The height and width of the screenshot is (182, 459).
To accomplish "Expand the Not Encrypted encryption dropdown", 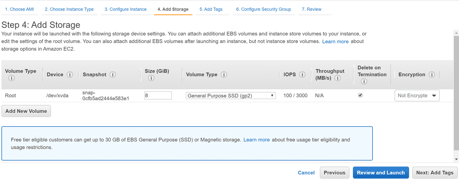I will point(417,96).
